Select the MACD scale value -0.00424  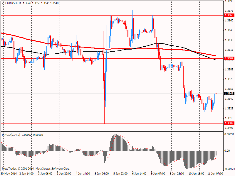click(x=229, y=169)
